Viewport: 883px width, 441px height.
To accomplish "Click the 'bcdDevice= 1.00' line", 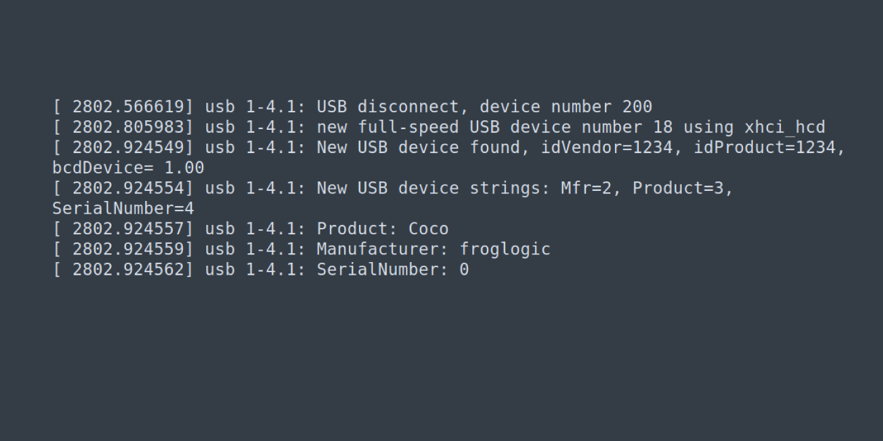I will 128,168.
